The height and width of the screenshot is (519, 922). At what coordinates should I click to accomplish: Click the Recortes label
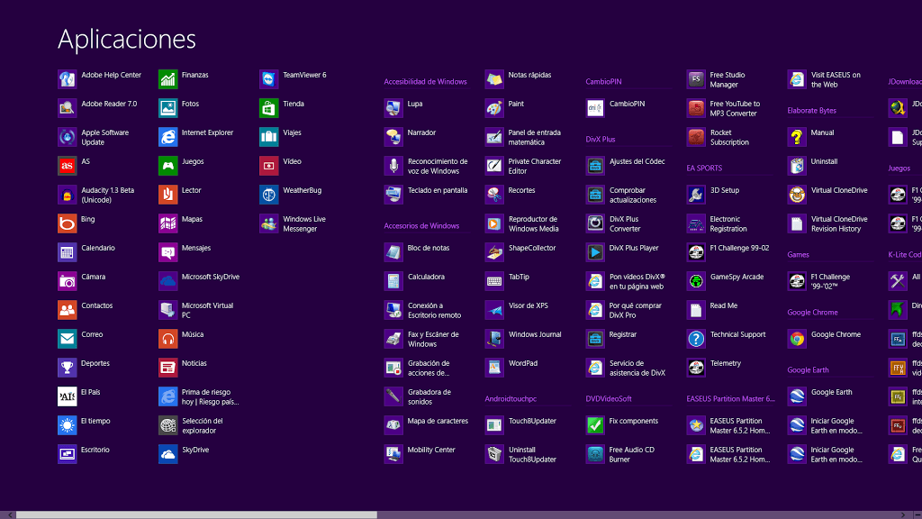tap(521, 190)
